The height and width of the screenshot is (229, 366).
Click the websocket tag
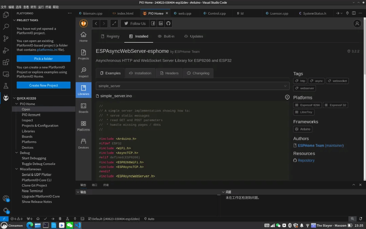pyautogui.click(x=337, y=81)
